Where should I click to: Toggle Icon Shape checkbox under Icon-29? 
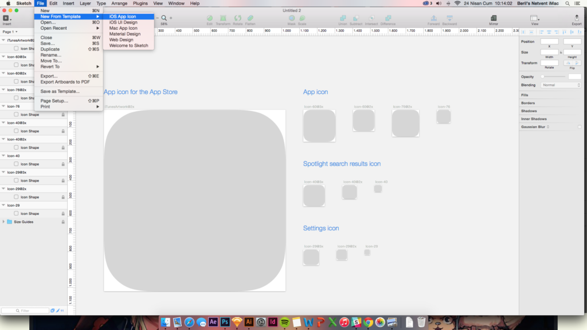point(16,213)
